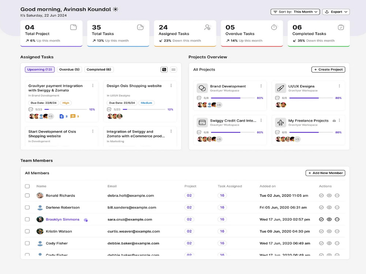
Task: Click remove icon in Ronald Richards row
Action: coord(337,195)
